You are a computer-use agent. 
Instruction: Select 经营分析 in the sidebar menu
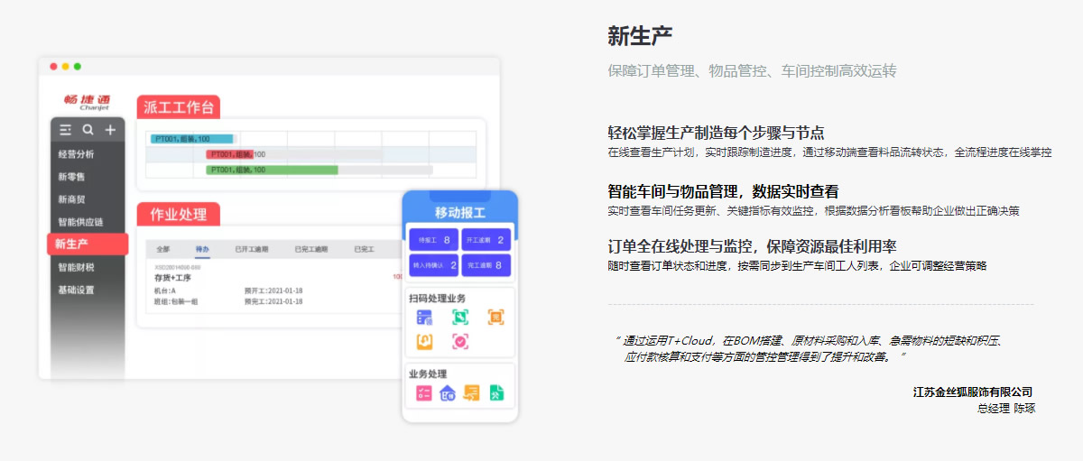(x=76, y=154)
